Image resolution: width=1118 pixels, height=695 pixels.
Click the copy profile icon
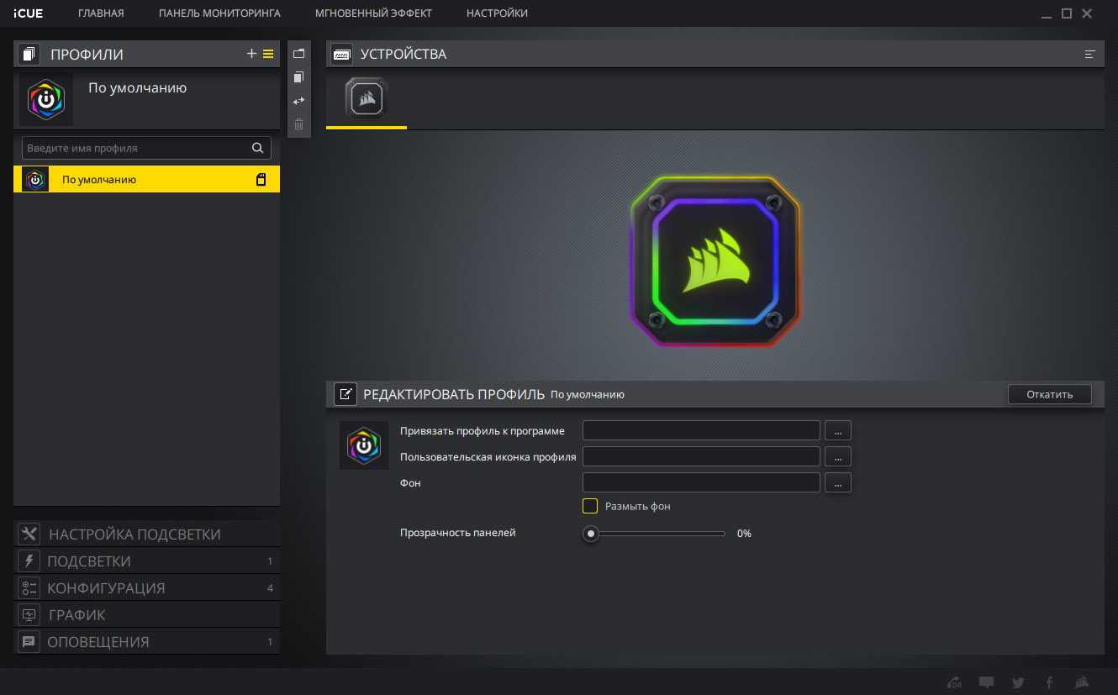pos(298,77)
